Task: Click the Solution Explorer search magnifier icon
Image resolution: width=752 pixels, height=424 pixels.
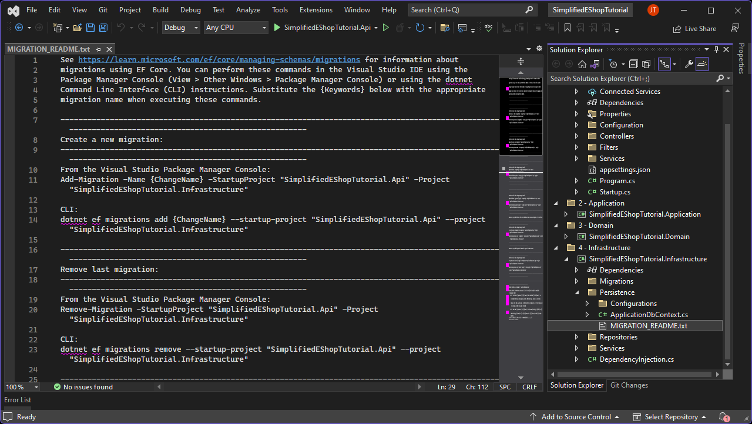Action: point(720,78)
